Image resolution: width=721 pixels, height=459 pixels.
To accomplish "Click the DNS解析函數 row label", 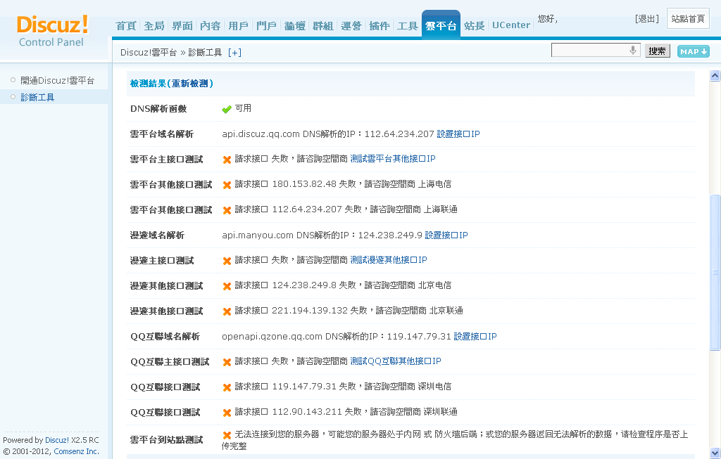I will point(158,109).
